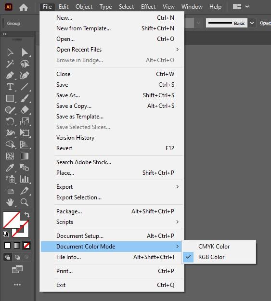This screenshot has width=271, height=301.
Task: Select the Symbol Sprayer tool
Action: 10,179
